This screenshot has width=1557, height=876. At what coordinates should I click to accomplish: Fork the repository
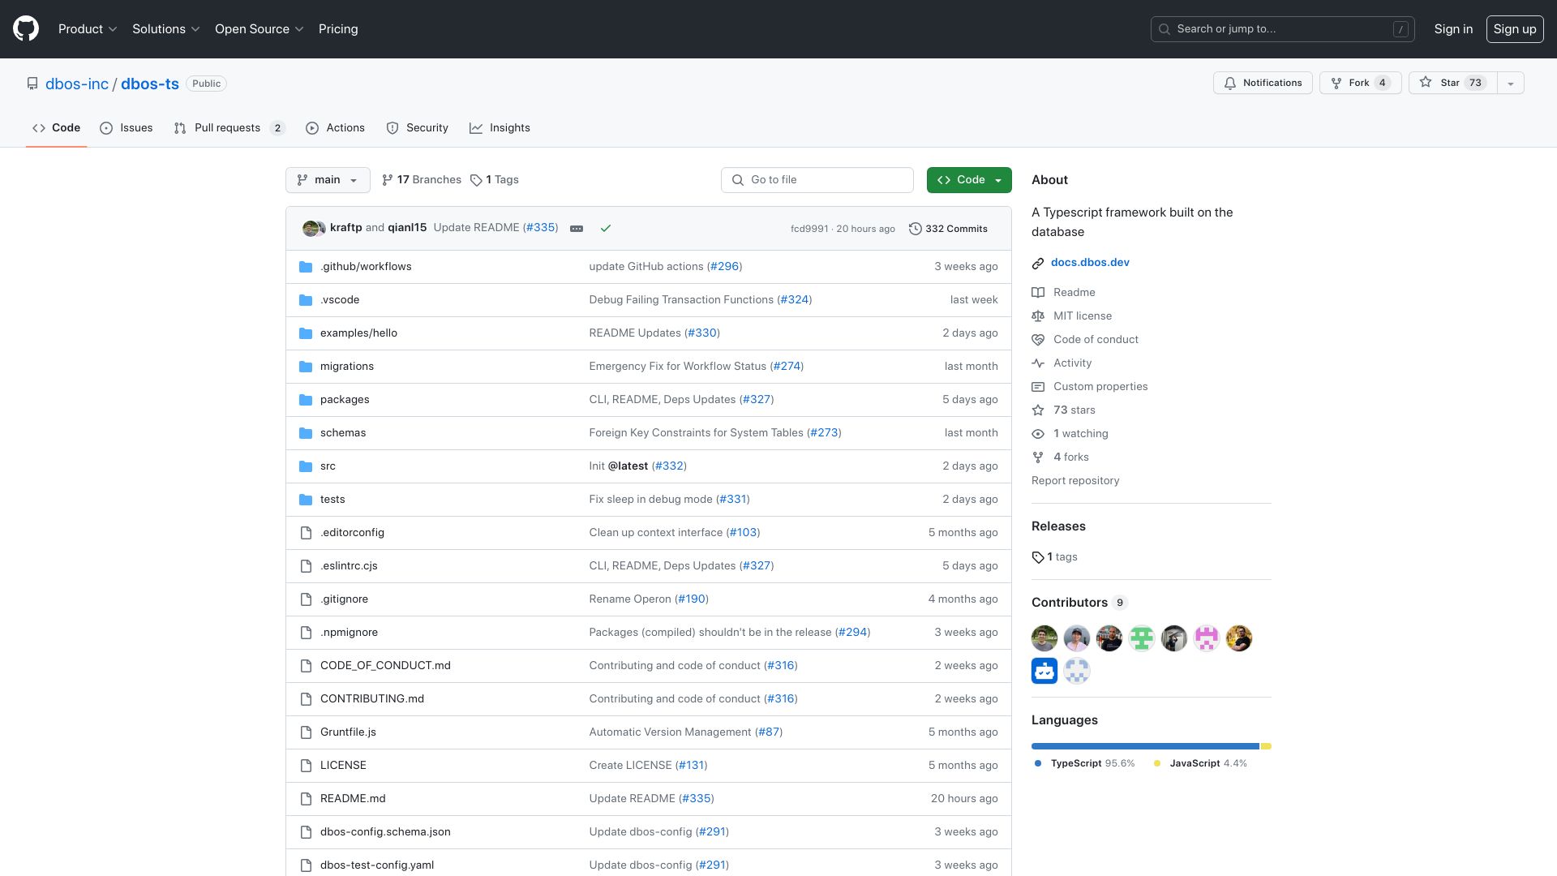(x=1360, y=83)
